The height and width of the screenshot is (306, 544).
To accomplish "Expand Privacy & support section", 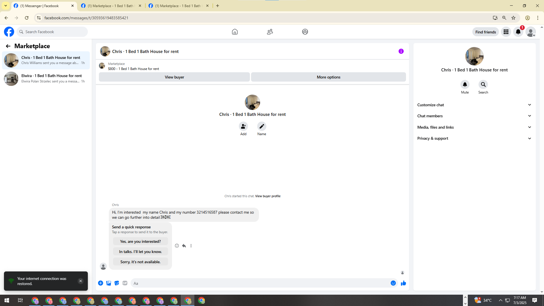I will pyautogui.click(x=474, y=138).
